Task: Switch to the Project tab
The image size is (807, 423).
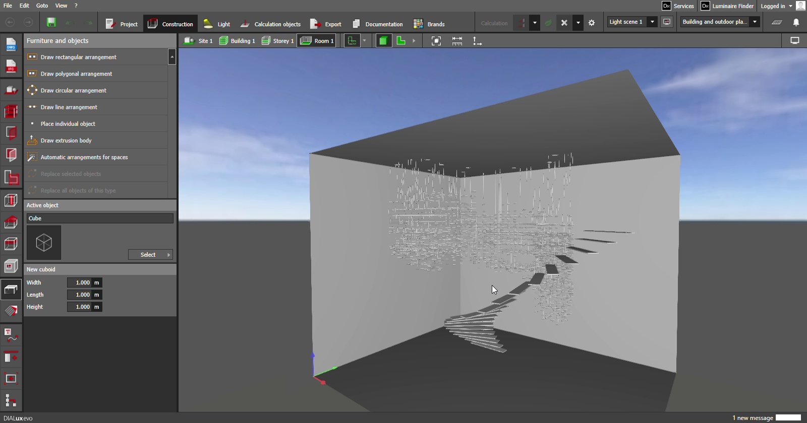Action: 122,24
